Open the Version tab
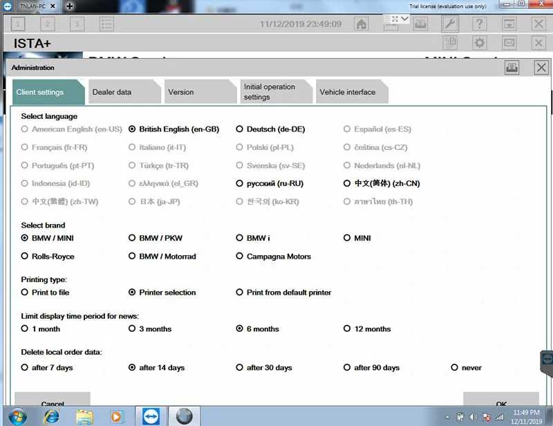The image size is (553, 426). click(x=200, y=92)
